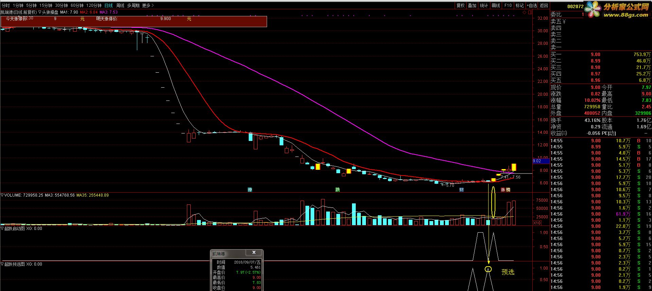Click the MA3: 7.53 indicator value
This screenshot has width=652, height=291.
tap(108, 12)
